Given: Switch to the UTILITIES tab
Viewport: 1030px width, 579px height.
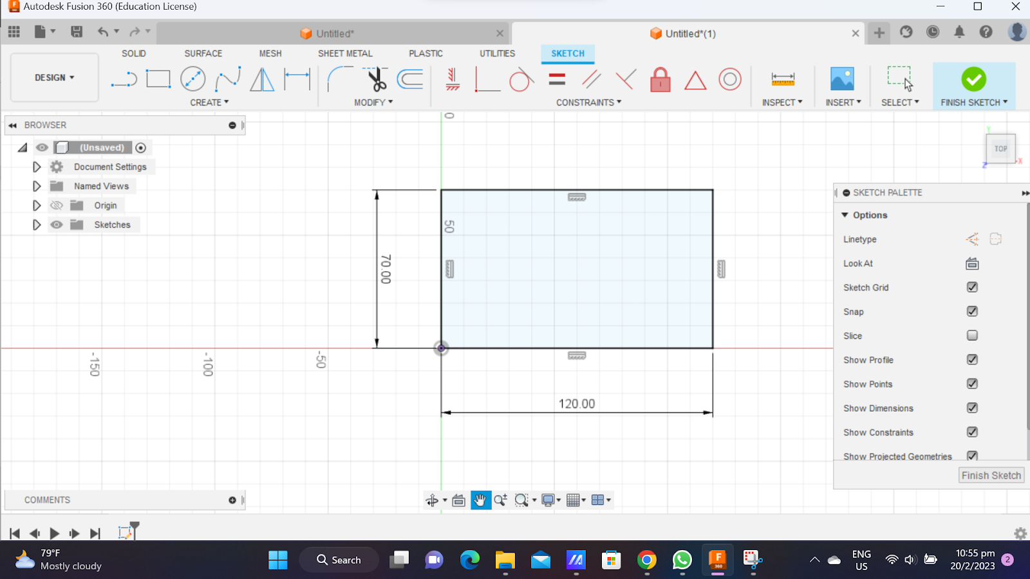Looking at the screenshot, I should click(497, 53).
